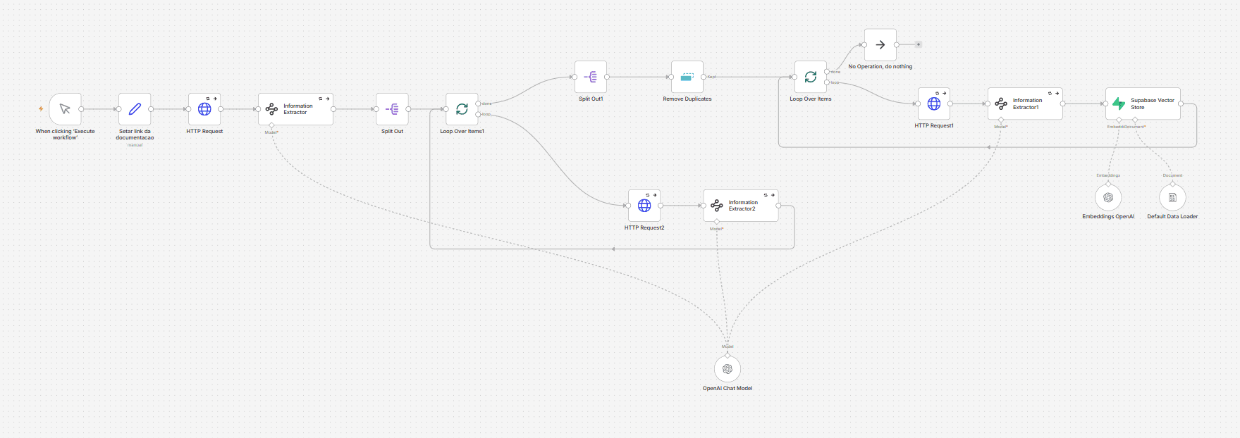
Task: Select the OpenAI Chat Model node
Action: (728, 369)
